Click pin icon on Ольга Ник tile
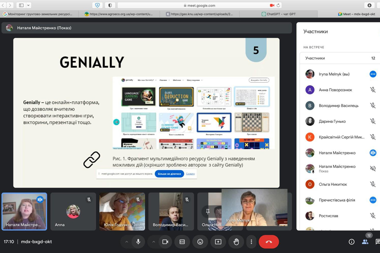The width and height of the screenshot is (380, 253). (207, 211)
